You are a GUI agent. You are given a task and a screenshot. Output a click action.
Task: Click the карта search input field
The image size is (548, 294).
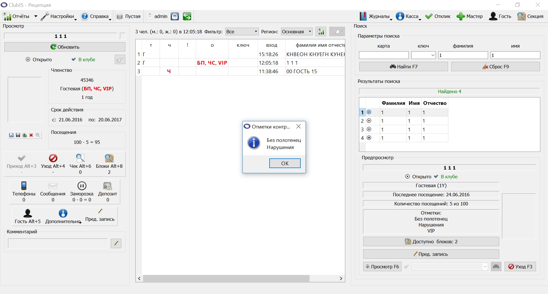pos(384,55)
